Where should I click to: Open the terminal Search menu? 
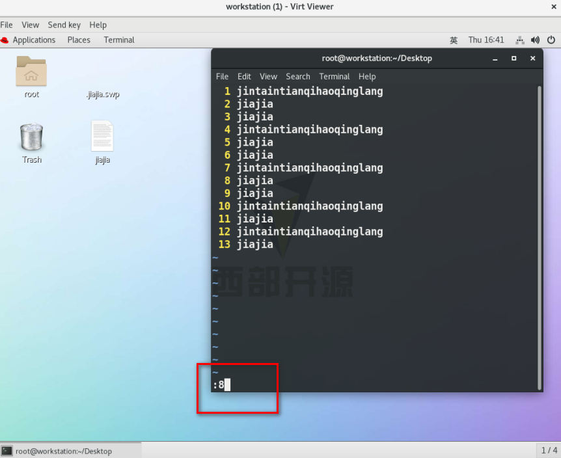click(x=297, y=77)
